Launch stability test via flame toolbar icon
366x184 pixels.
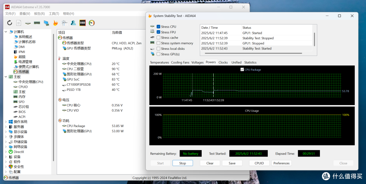(x=55, y=23)
